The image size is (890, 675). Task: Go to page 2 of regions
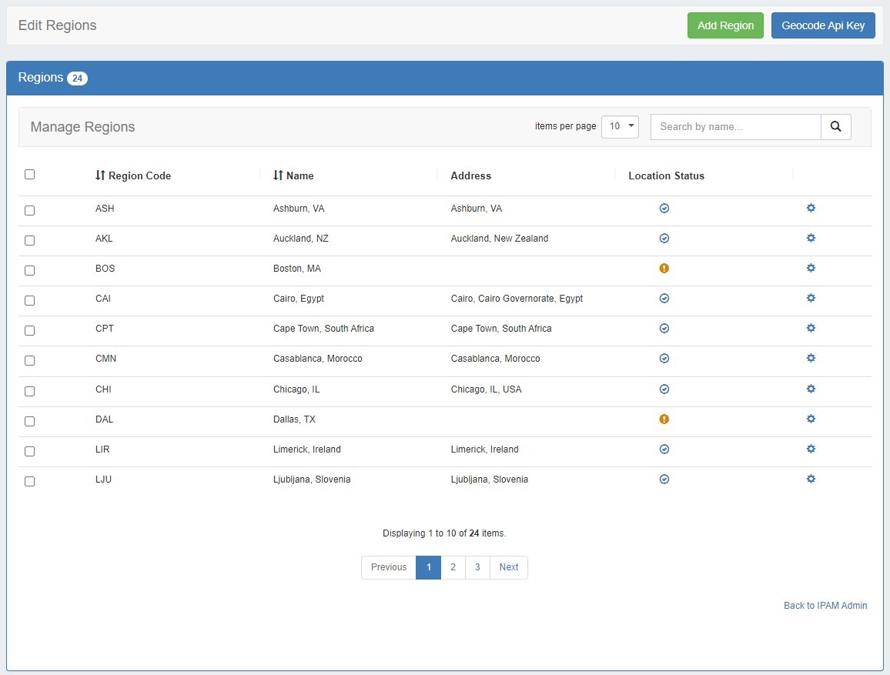pos(453,567)
